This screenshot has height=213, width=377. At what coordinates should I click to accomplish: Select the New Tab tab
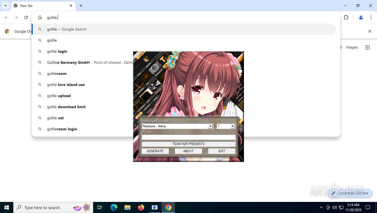coord(43,6)
